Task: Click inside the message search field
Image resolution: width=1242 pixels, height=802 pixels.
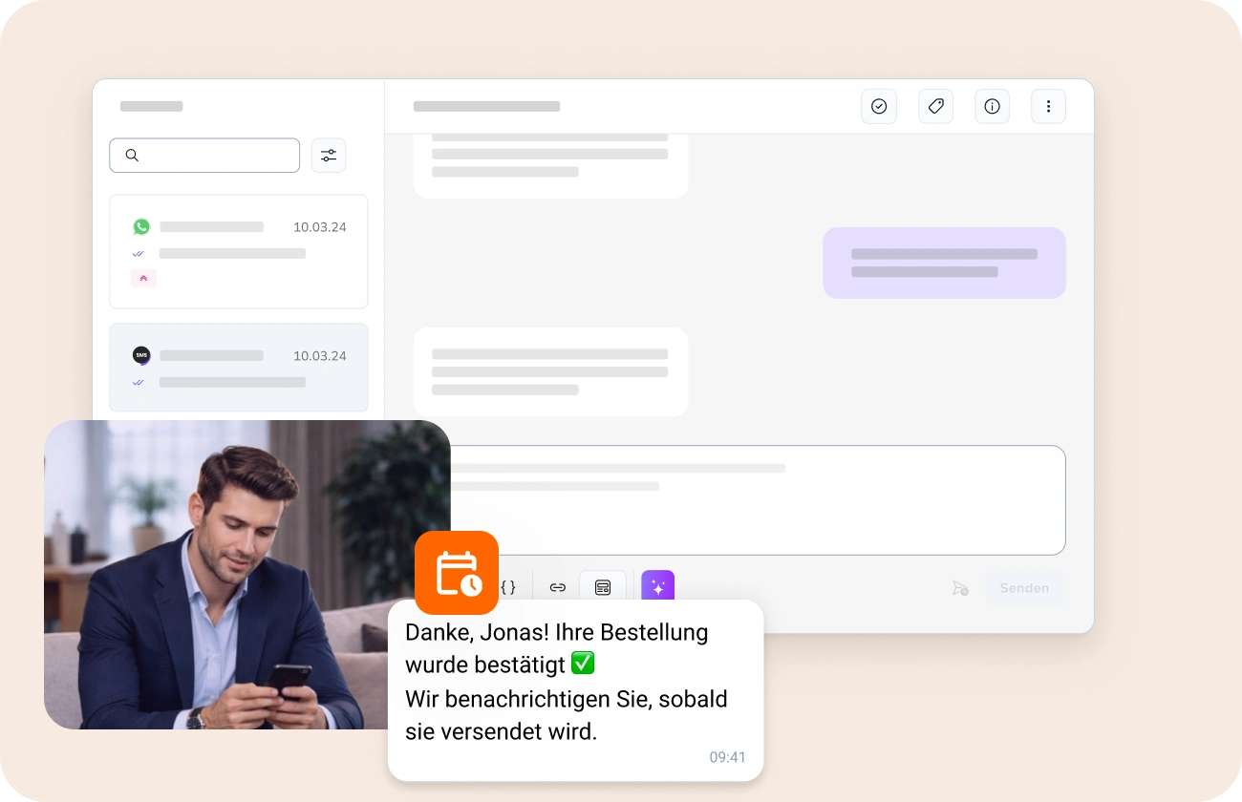Action: click(204, 155)
